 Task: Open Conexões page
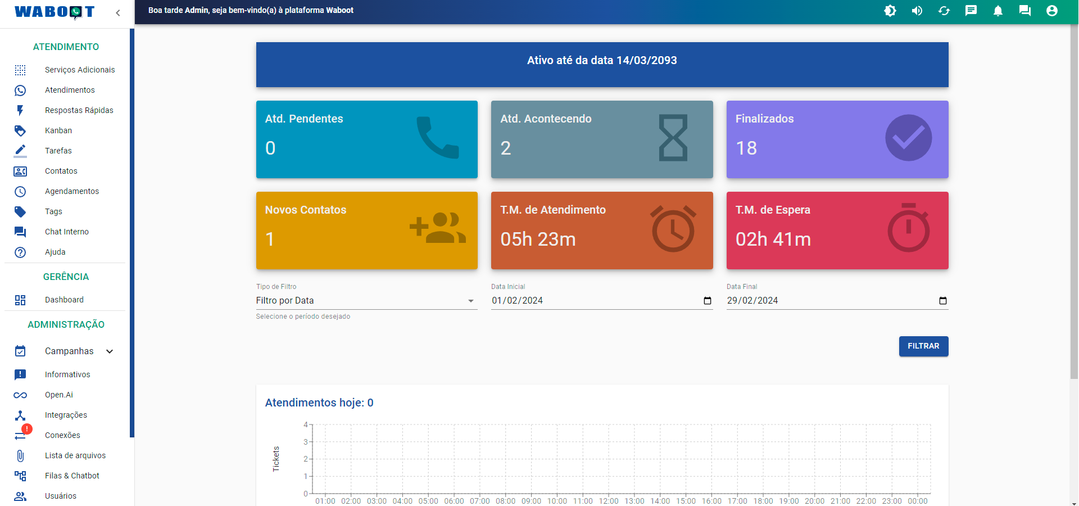[62, 435]
